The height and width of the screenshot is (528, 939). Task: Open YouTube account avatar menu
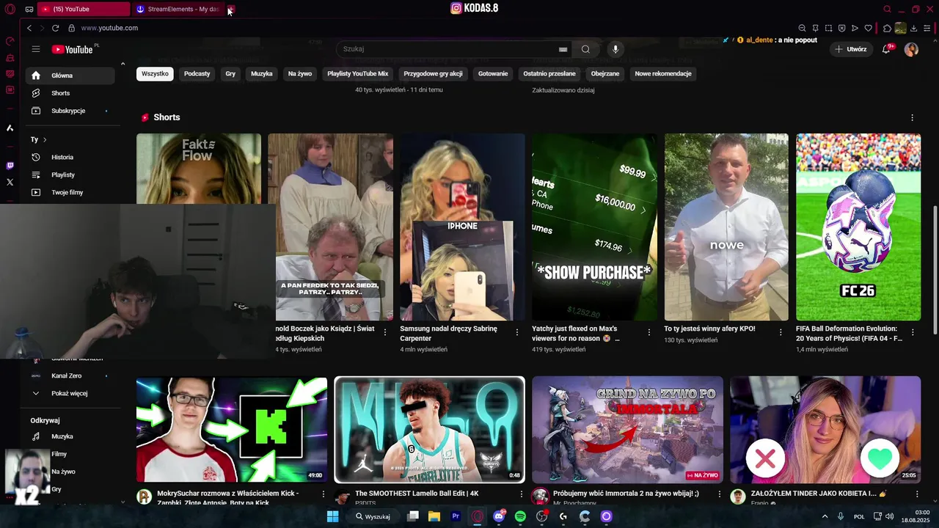911,49
